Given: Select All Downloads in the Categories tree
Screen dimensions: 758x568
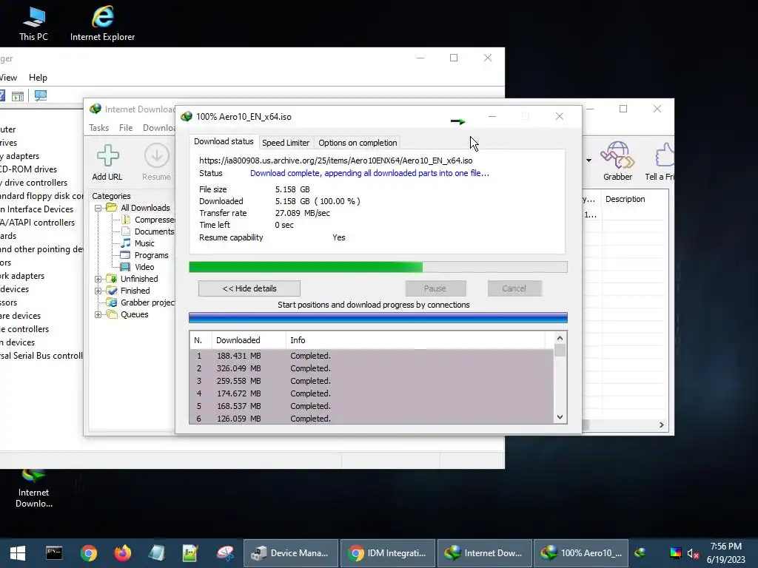Looking at the screenshot, I should pos(145,208).
